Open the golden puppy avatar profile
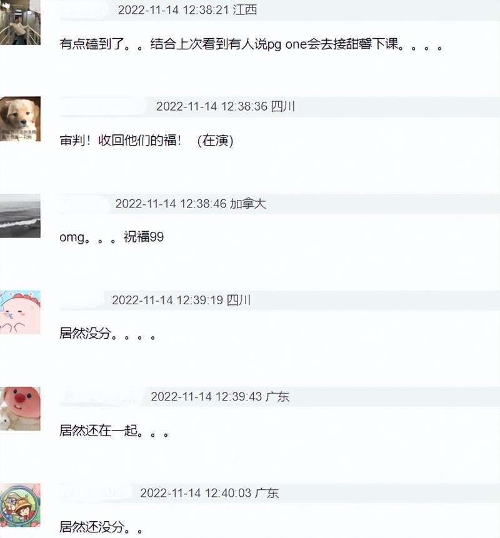Image resolution: width=500 pixels, height=538 pixels. coord(20,119)
